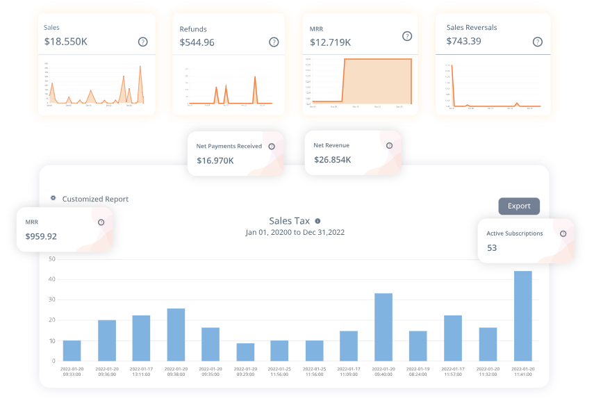594x403 pixels.
Task: Click the Net Revenue value $26.854K
Action: [333, 160]
